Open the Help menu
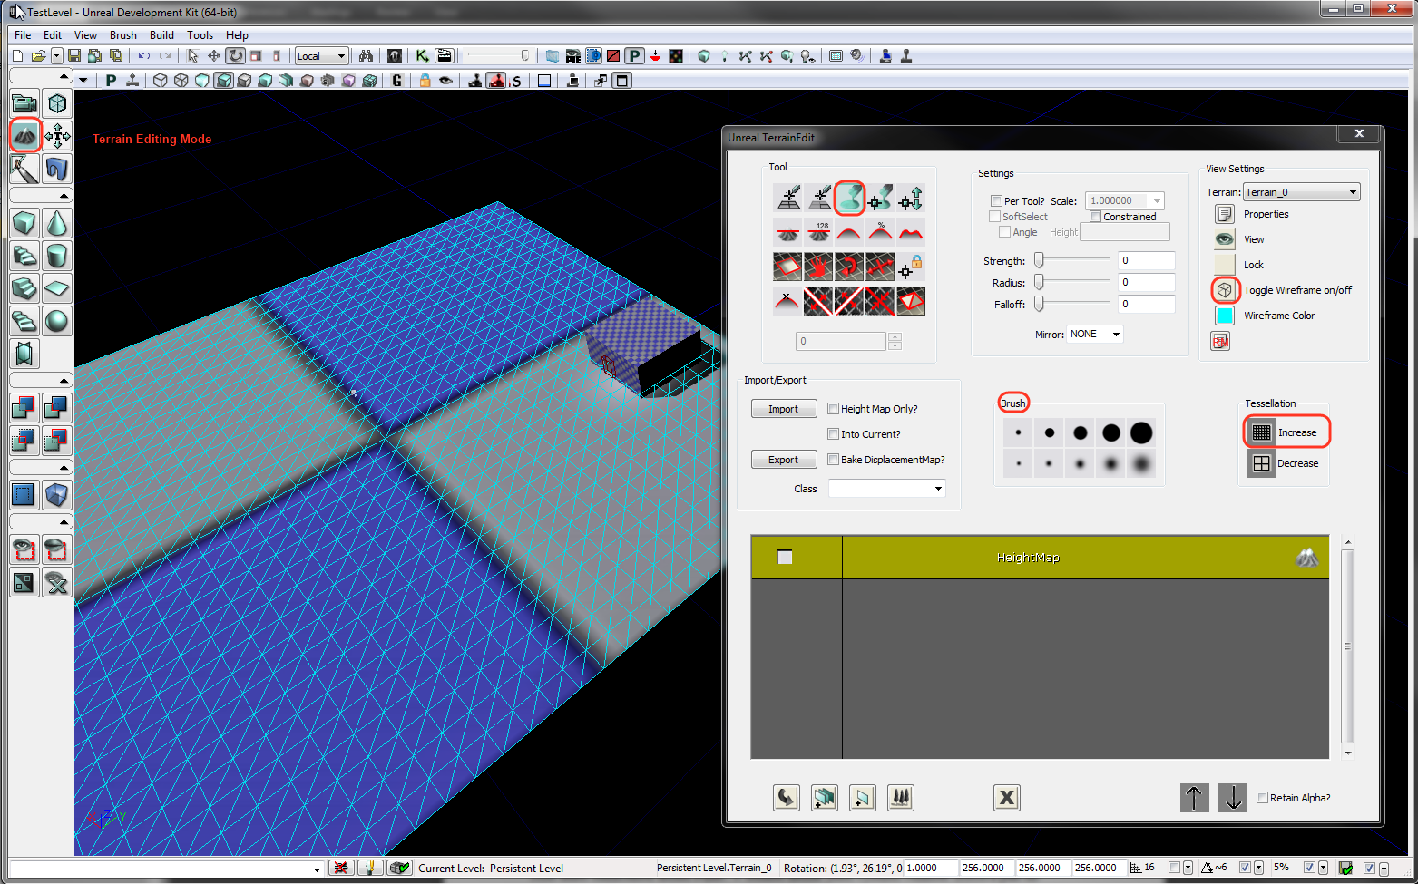The width and height of the screenshot is (1418, 884). (237, 35)
